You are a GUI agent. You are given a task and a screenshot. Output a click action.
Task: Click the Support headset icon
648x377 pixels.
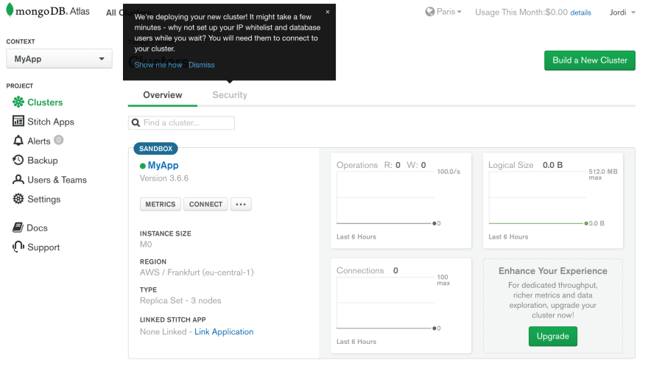pos(18,247)
